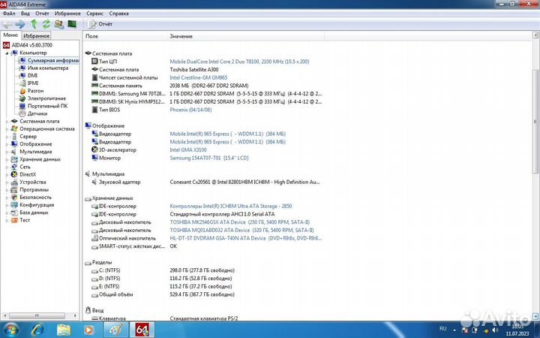This screenshot has width=540, height=338.
Task: Expand the Хранение данных tree node
Action: [x=7, y=159]
